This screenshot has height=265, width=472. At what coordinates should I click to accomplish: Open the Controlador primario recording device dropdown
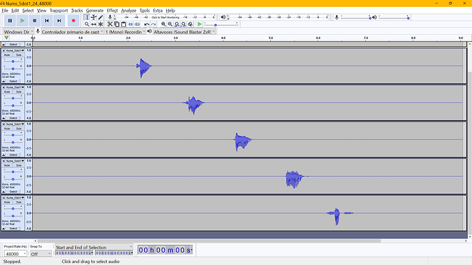(x=73, y=31)
